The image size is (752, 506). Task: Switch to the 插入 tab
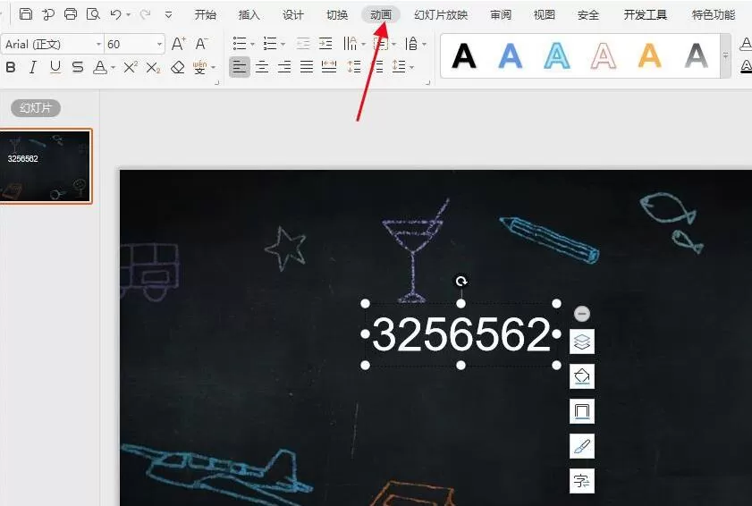(249, 15)
